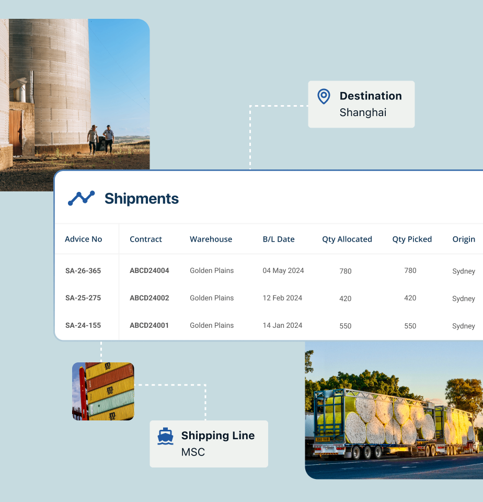Click Qty Picked 550 value
Image resolution: width=483 pixels, height=502 pixels.
point(410,326)
